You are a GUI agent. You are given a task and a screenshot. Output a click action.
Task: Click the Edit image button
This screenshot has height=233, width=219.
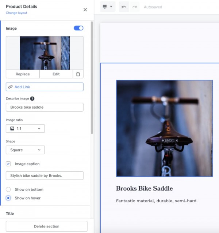56,74
